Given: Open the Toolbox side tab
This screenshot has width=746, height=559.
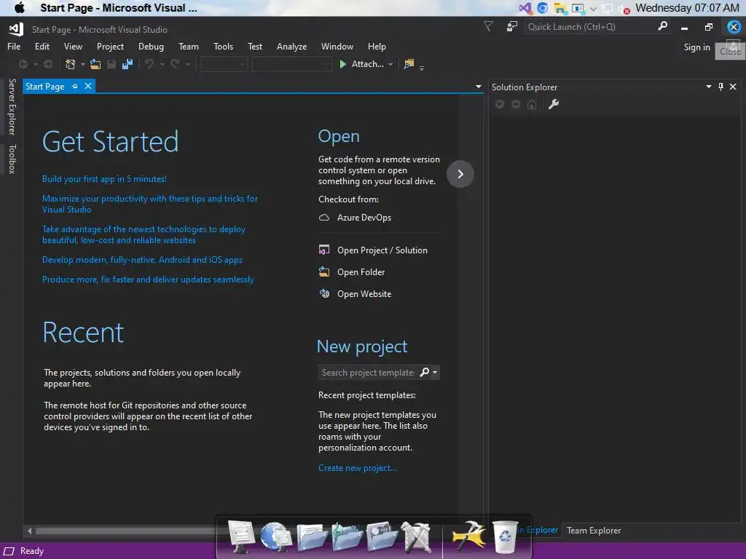Looking at the screenshot, I should coord(12,159).
